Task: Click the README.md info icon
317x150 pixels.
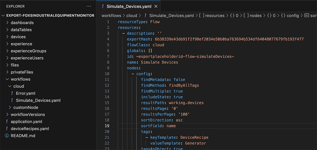Action: point(7,136)
